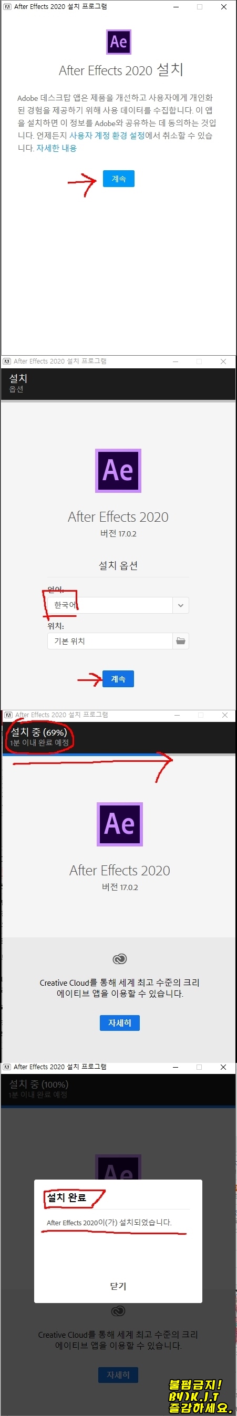Minimize the 설치 옵션 installer window
Image resolution: width=237 pixels, height=1416 pixels.
point(176,361)
